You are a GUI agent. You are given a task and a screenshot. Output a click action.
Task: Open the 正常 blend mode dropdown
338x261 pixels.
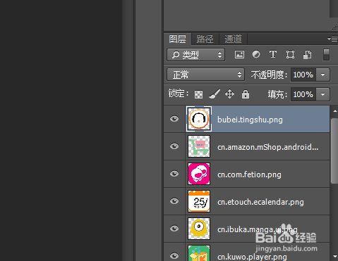pos(206,75)
